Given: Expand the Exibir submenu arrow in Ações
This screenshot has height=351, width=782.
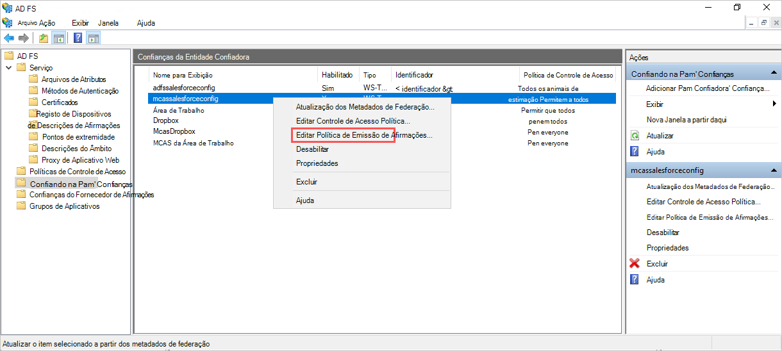Looking at the screenshot, I should [x=774, y=104].
